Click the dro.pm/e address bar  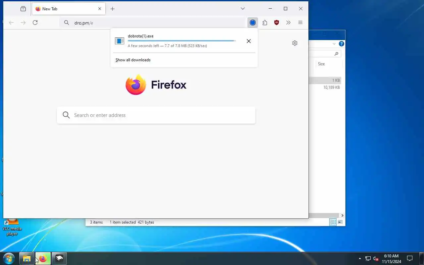pos(153,23)
